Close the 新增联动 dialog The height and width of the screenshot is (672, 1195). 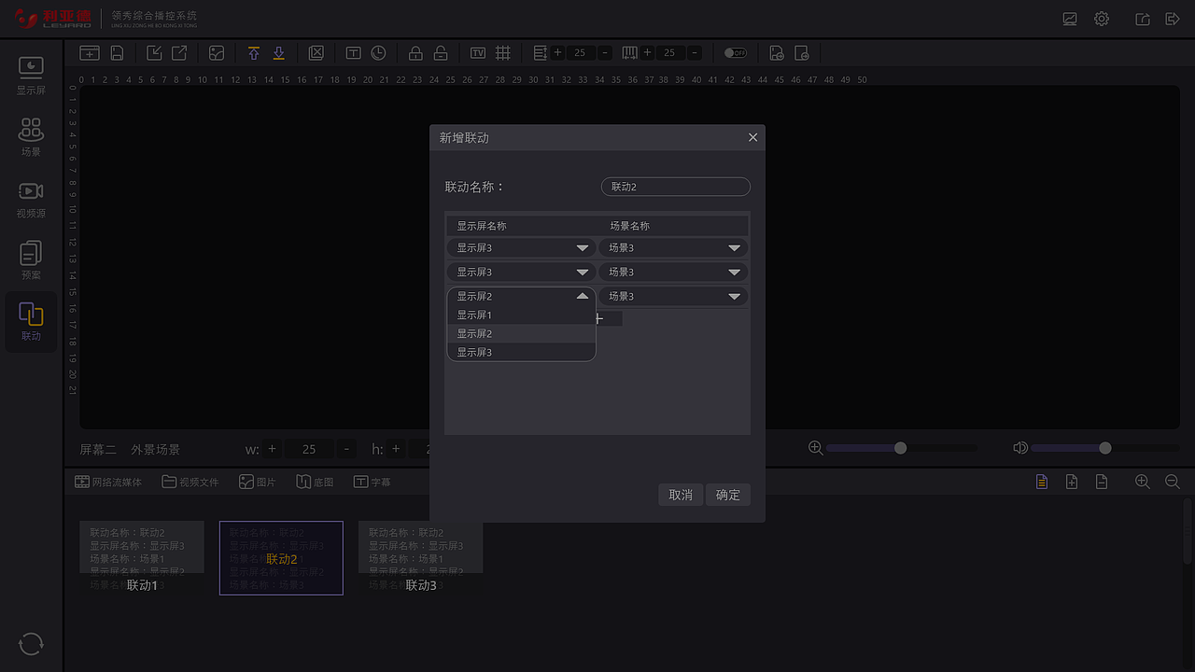[x=752, y=137]
